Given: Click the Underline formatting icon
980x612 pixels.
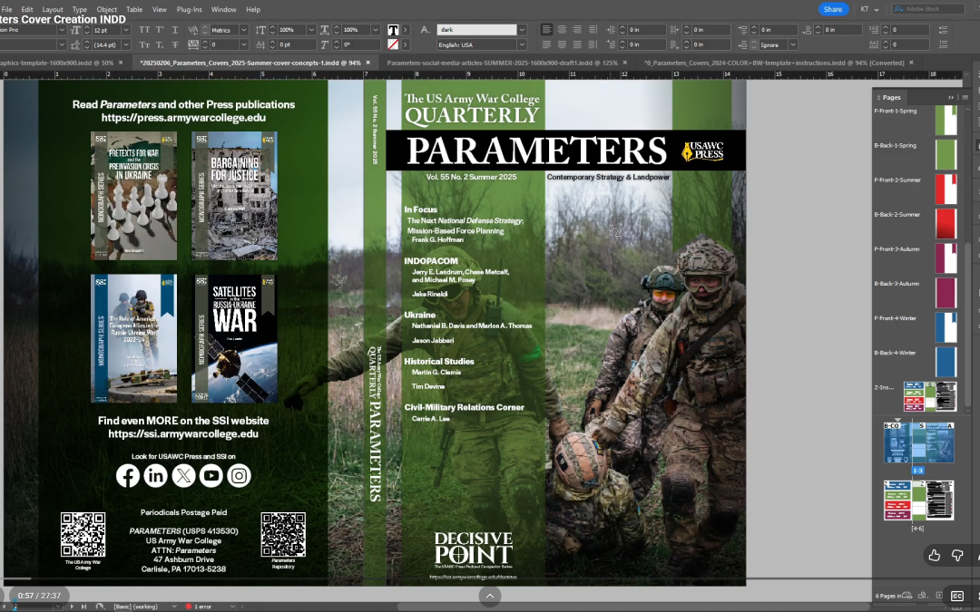Looking at the screenshot, I should click(175, 30).
